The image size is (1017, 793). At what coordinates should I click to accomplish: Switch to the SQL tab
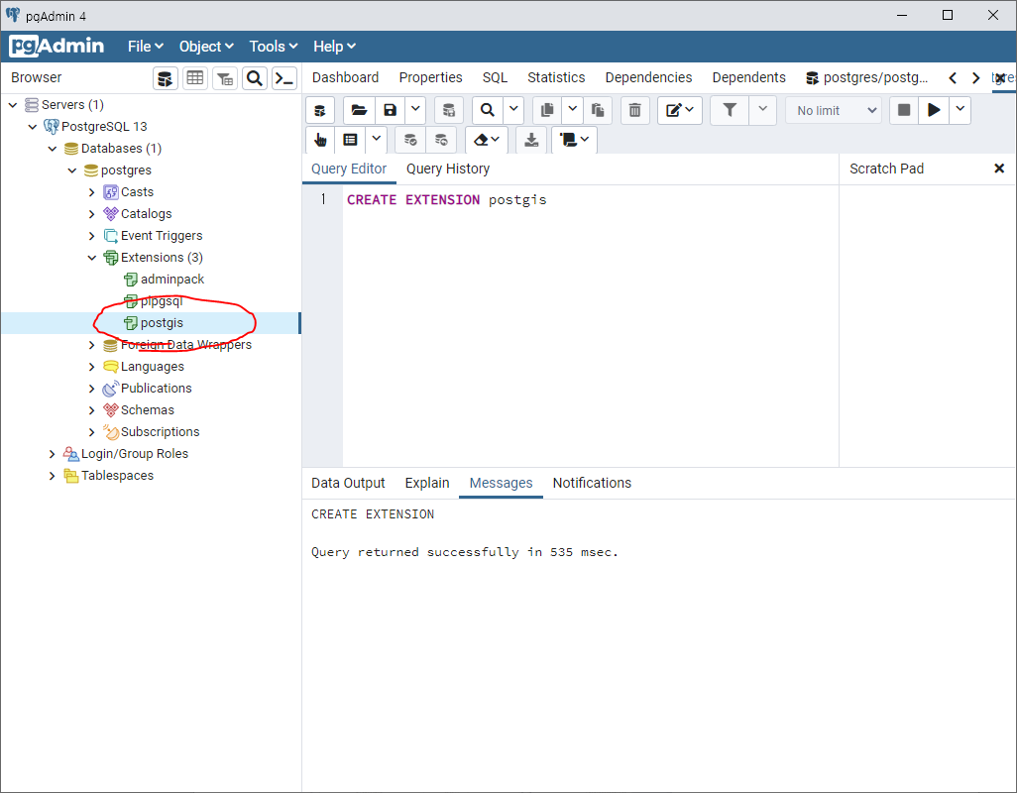pyautogui.click(x=495, y=77)
